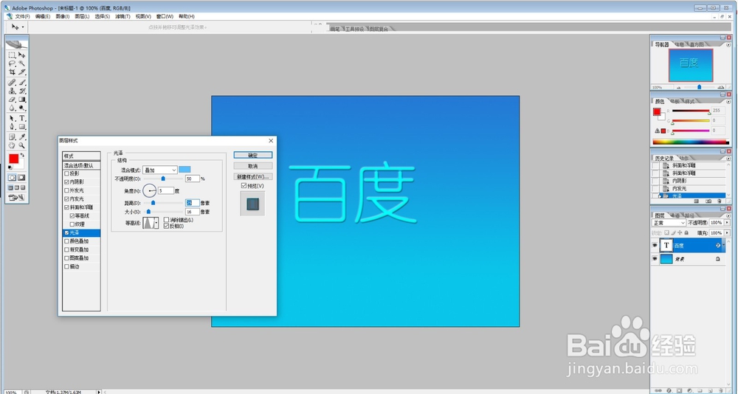
Task: Select the Clone Stamp tool
Action: click(x=13, y=91)
